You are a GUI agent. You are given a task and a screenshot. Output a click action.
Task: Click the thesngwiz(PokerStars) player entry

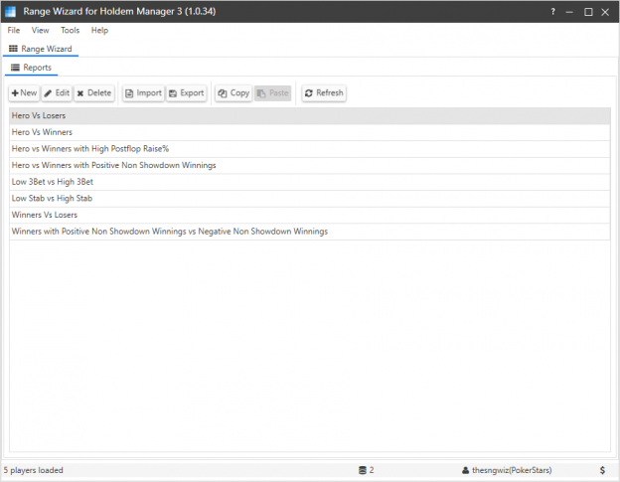tap(507, 470)
